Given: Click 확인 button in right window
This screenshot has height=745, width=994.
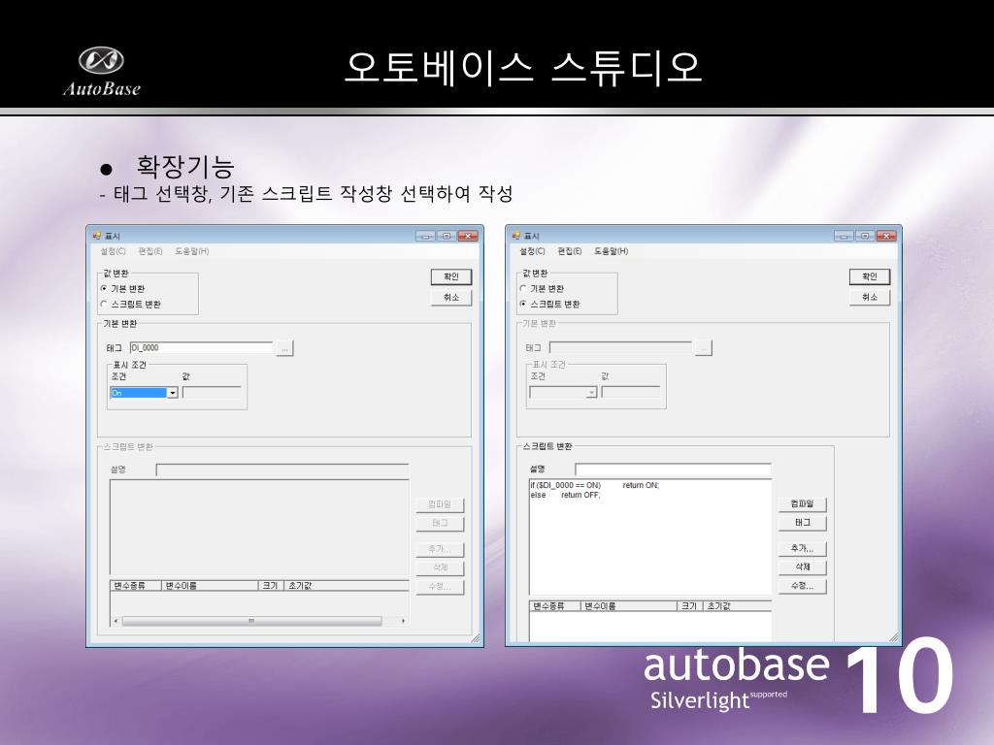Looking at the screenshot, I should point(869,276).
